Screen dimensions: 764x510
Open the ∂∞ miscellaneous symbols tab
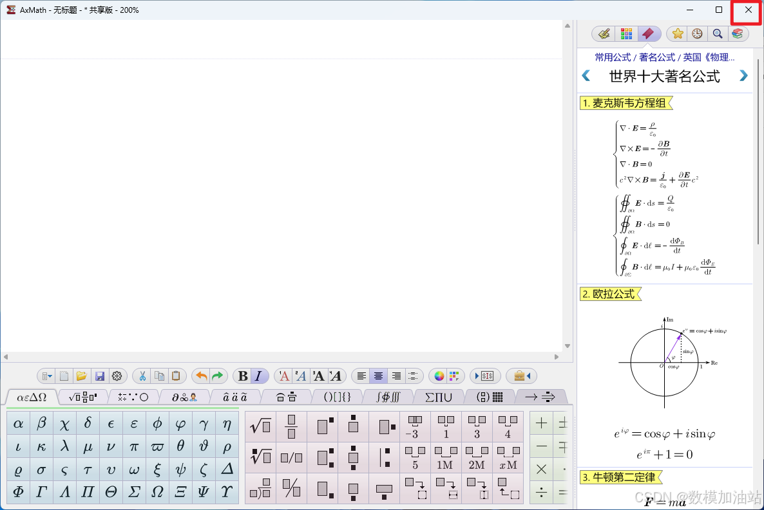click(x=184, y=397)
